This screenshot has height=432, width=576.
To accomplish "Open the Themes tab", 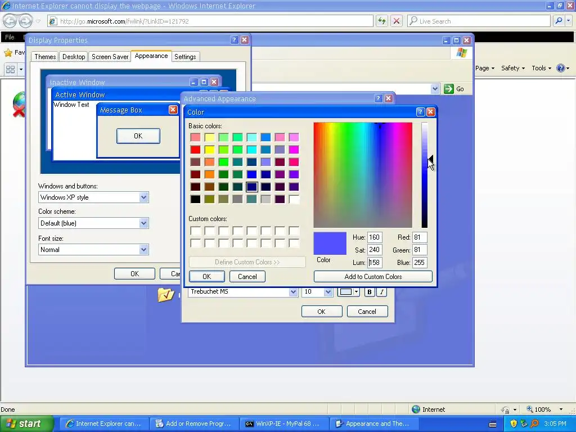I will click(45, 57).
